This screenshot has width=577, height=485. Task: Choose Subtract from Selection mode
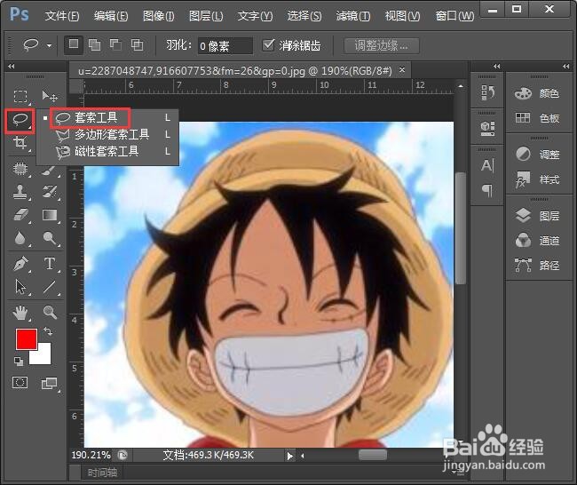tap(116, 45)
